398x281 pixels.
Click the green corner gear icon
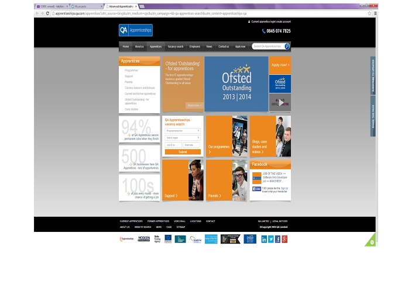coord(372,242)
